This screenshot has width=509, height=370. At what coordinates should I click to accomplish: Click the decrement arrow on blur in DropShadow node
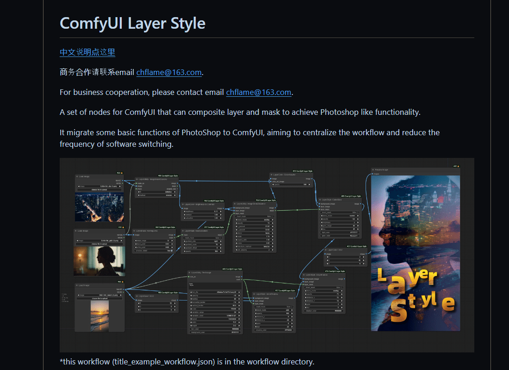[x=305, y=307]
